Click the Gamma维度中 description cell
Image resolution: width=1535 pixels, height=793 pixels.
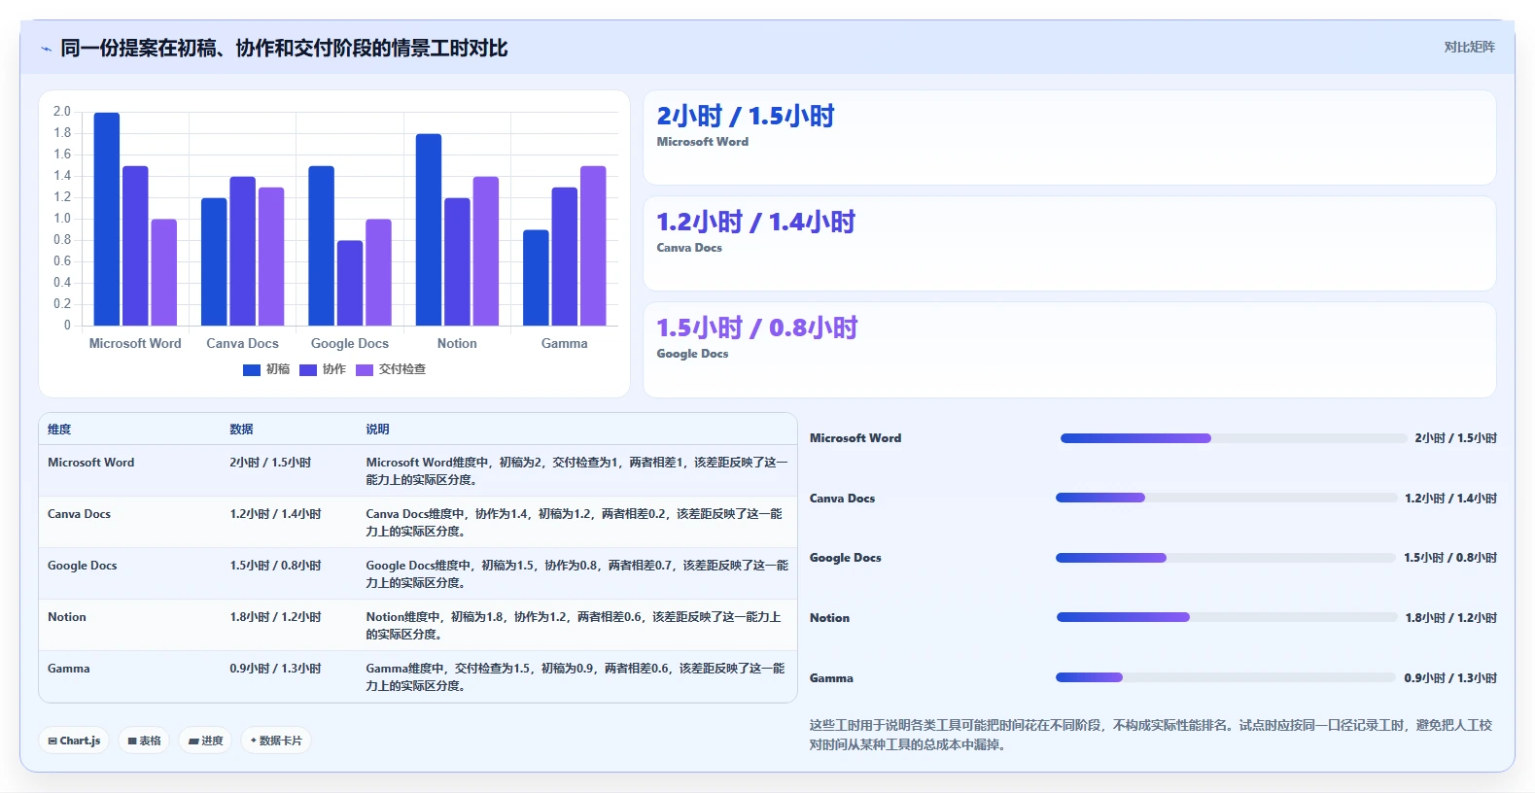pos(576,677)
